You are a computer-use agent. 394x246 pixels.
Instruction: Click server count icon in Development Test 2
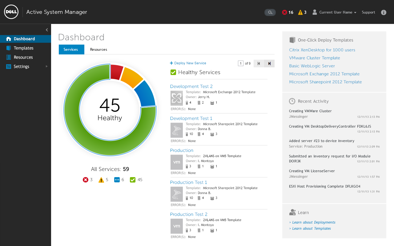click(187, 103)
